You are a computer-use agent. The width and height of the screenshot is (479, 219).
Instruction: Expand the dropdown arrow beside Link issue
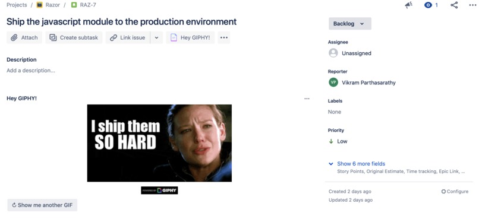pos(156,37)
